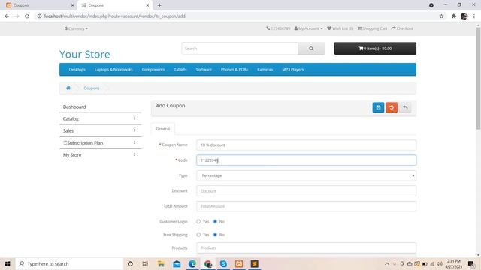481x270 pixels.
Task: Open the Shopping Cart header link
Action: [373, 28]
